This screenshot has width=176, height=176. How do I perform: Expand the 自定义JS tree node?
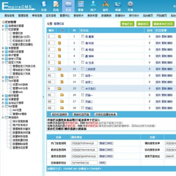point(3,77)
